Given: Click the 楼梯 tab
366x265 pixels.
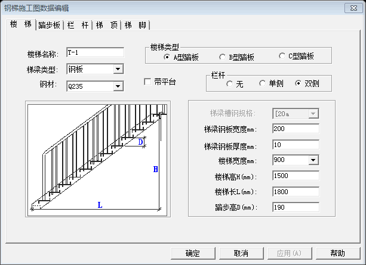Looking at the screenshot, I should pyautogui.click(x=21, y=24).
